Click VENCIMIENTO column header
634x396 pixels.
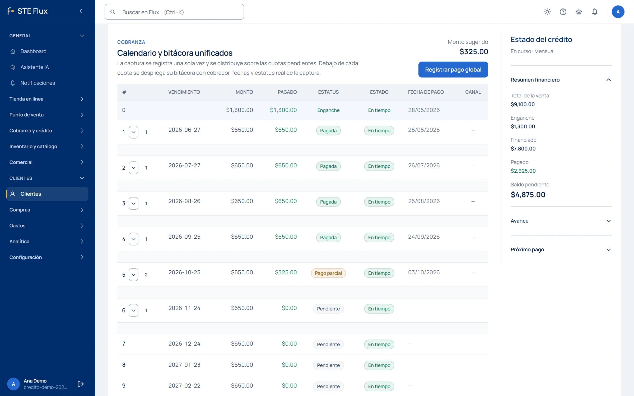(x=184, y=92)
